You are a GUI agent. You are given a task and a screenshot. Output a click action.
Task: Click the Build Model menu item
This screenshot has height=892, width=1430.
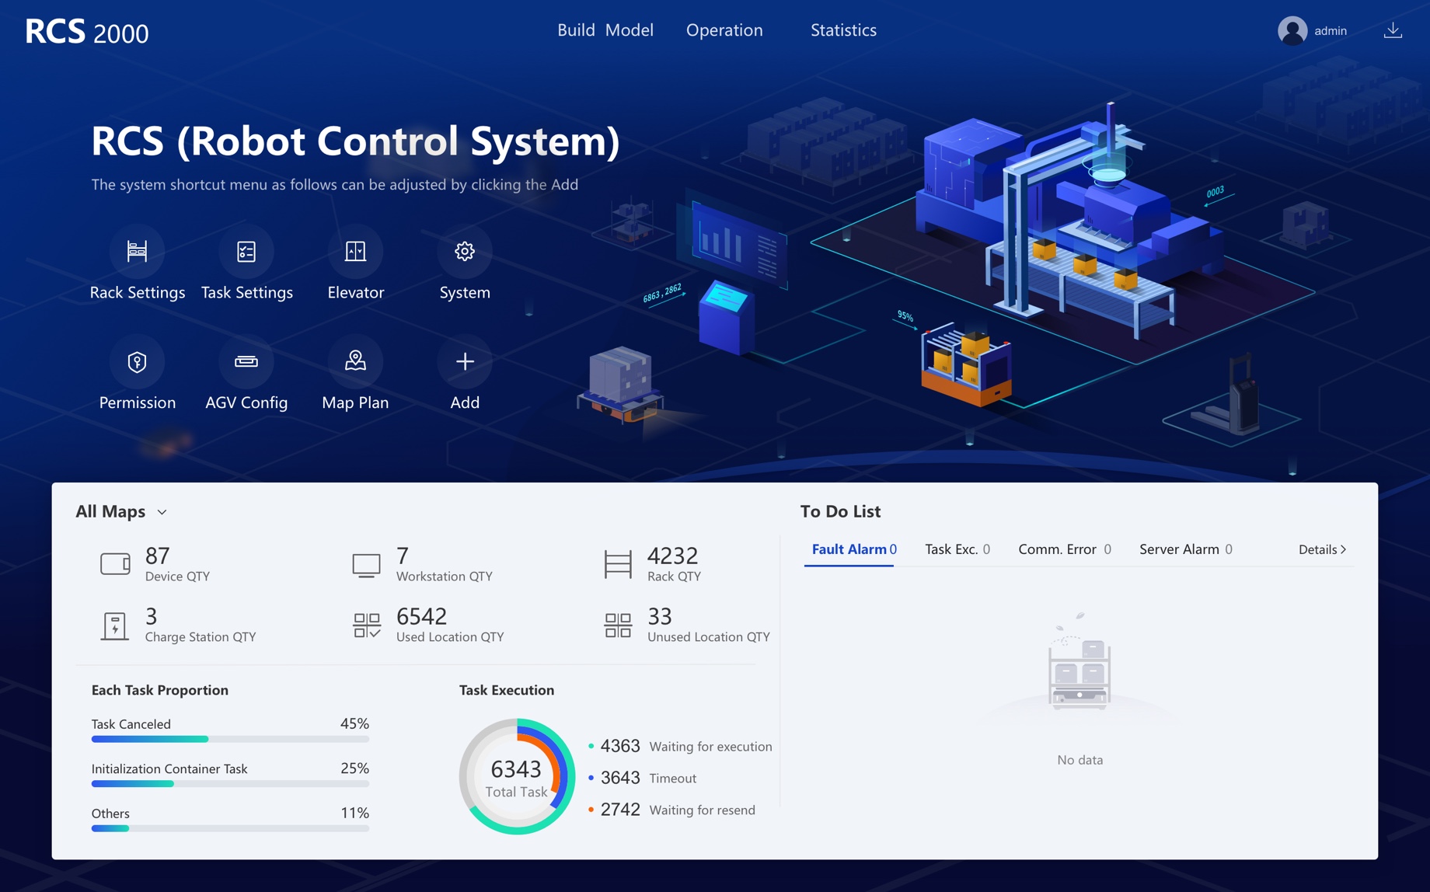click(605, 30)
